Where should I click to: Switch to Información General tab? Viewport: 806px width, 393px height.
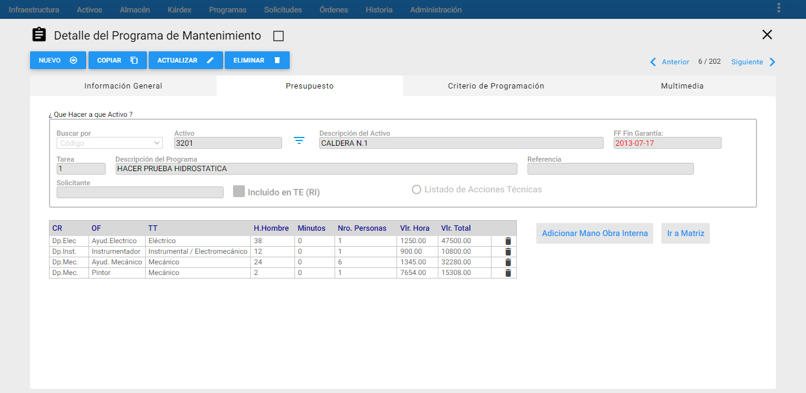[123, 86]
